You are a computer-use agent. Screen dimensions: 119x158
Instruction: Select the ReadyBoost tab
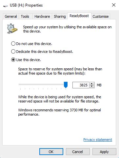point(79,16)
